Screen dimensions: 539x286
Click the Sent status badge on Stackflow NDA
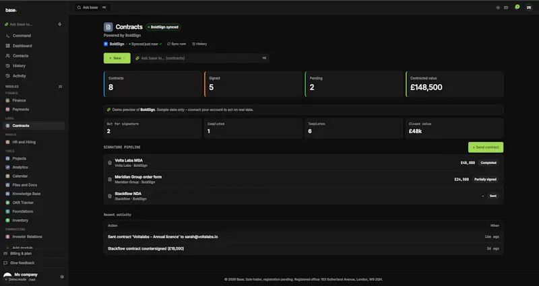coord(493,196)
